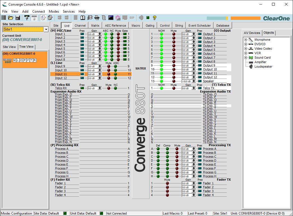This screenshot has height=216, width=293.
Task: Click the gain spinner arrows for Output 13 Speaker
Action: click(x=194, y=81)
